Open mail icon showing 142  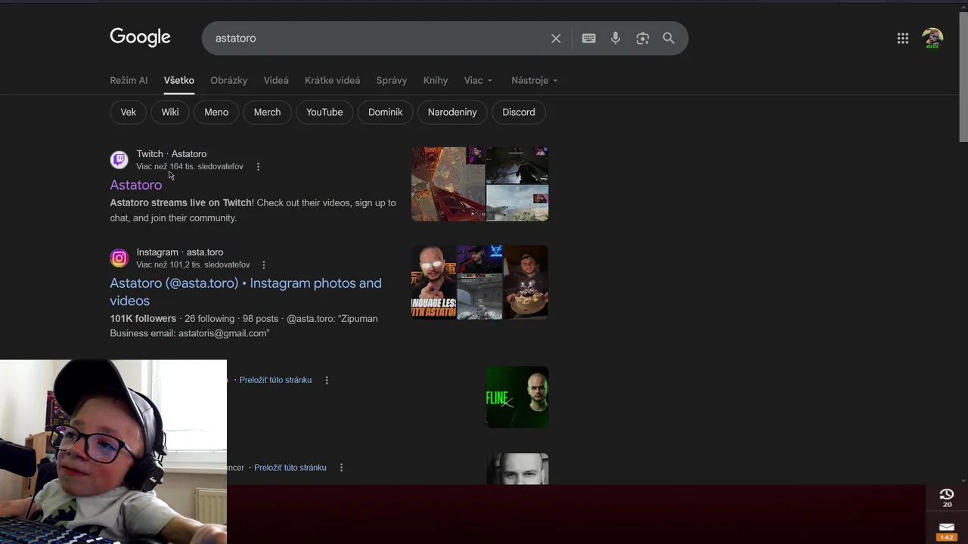947,531
